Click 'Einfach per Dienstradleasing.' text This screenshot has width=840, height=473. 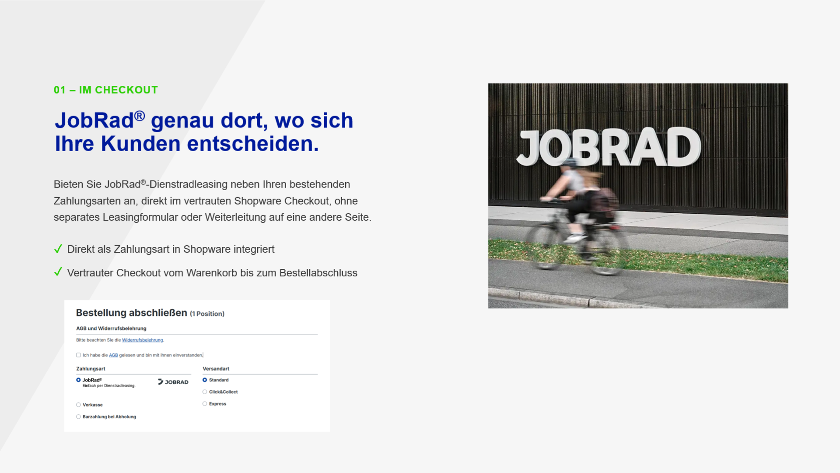point(109,386)
